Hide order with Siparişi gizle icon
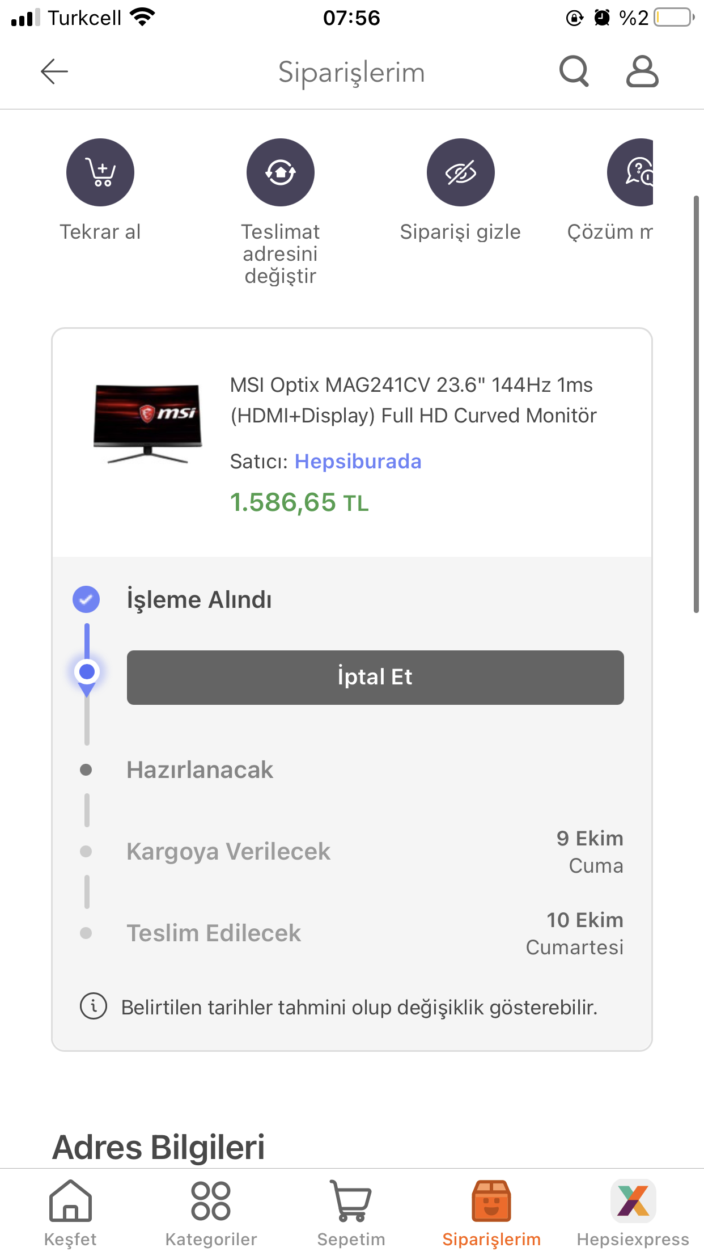704x1252 pixels. [x=460, y=172]
